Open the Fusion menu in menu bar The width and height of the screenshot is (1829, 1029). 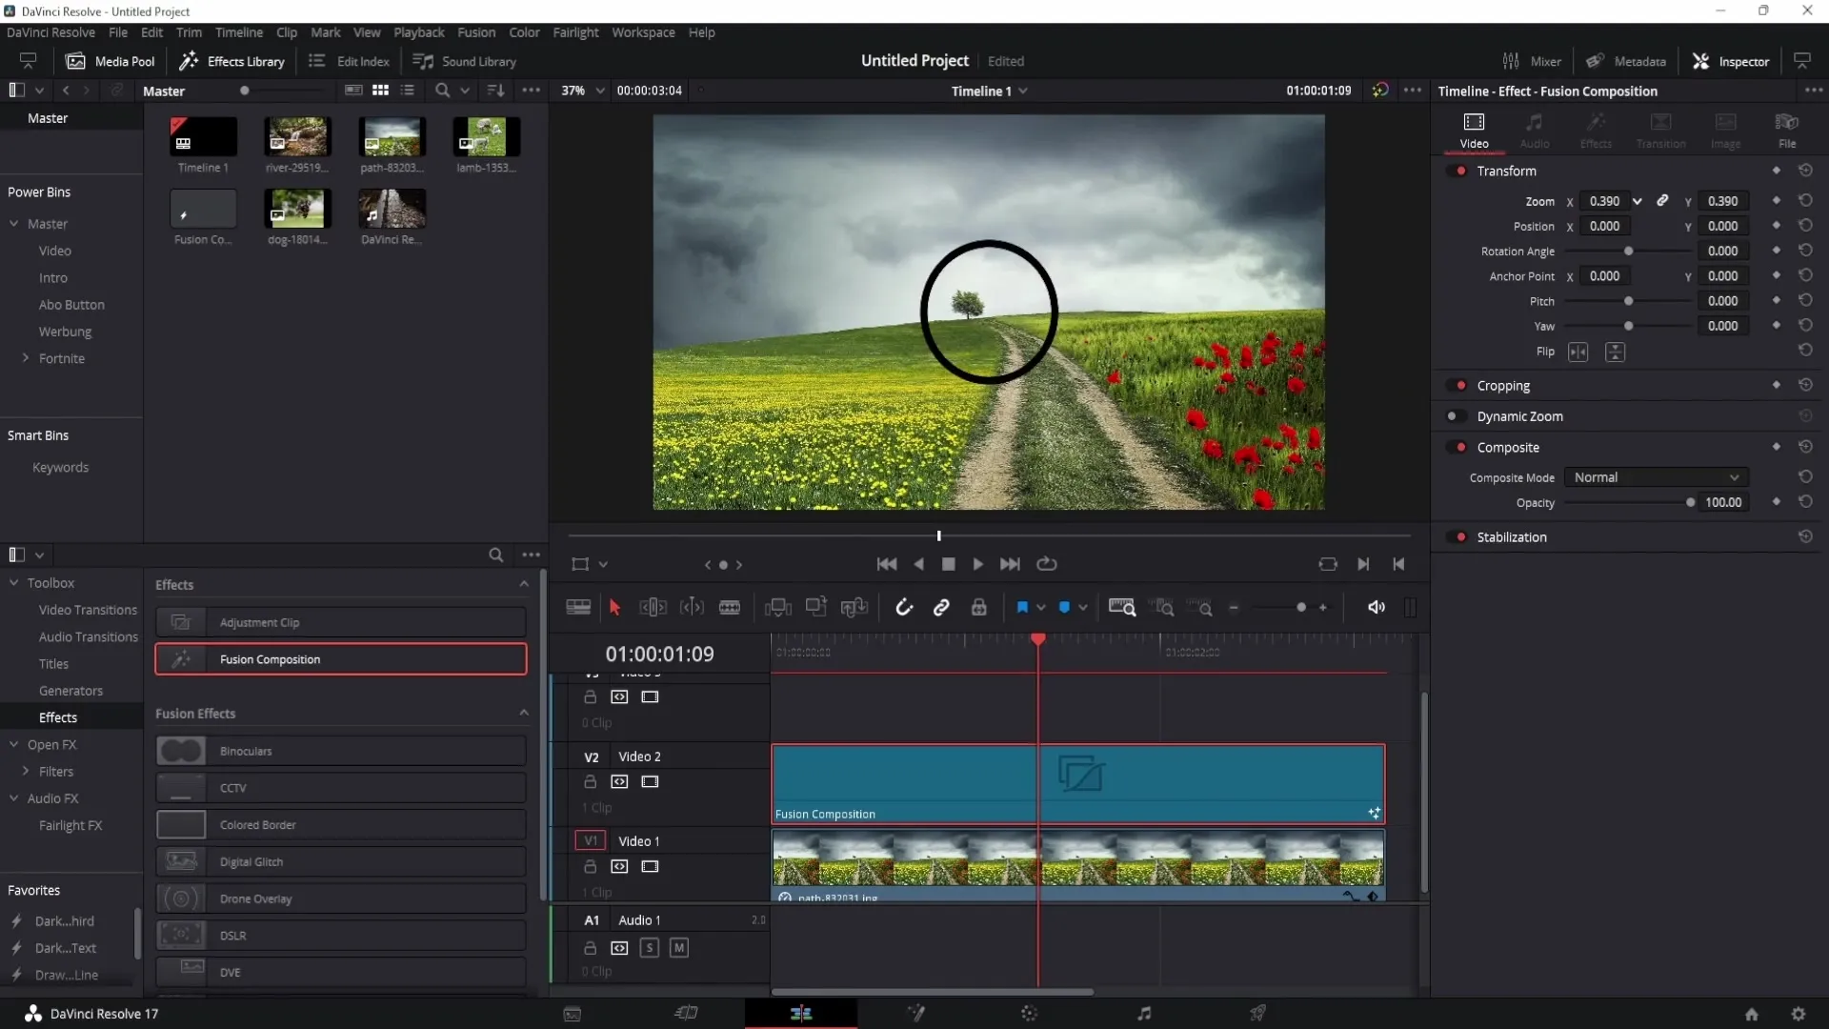pos(476,32)
